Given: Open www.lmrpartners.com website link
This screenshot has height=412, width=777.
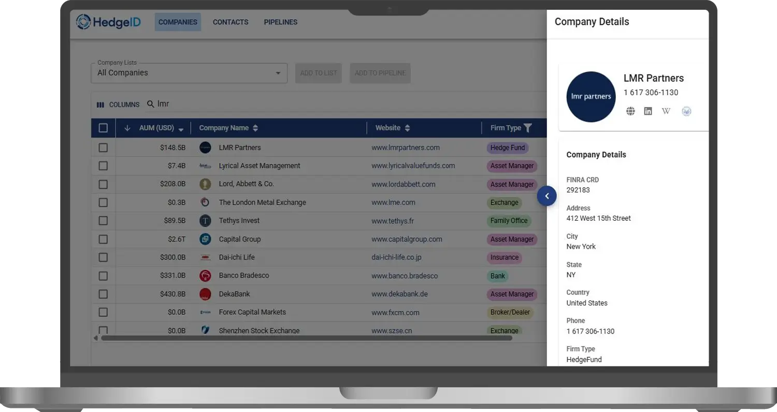Looking at the screenshot, I should coord(406,148).
